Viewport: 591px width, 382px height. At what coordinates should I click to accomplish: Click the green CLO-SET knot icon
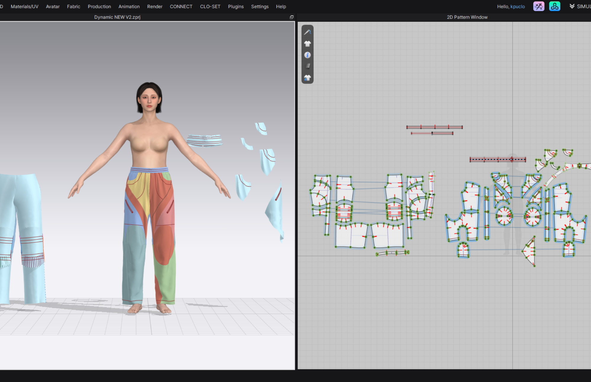(554, 6)
